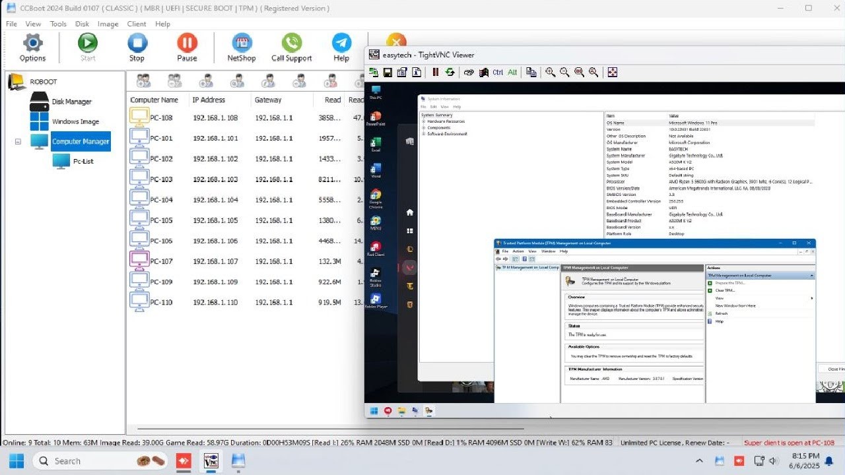Click the green Refresh screen icon in TightVNC
The image size is (845, 475).
[x=450, y=72]
